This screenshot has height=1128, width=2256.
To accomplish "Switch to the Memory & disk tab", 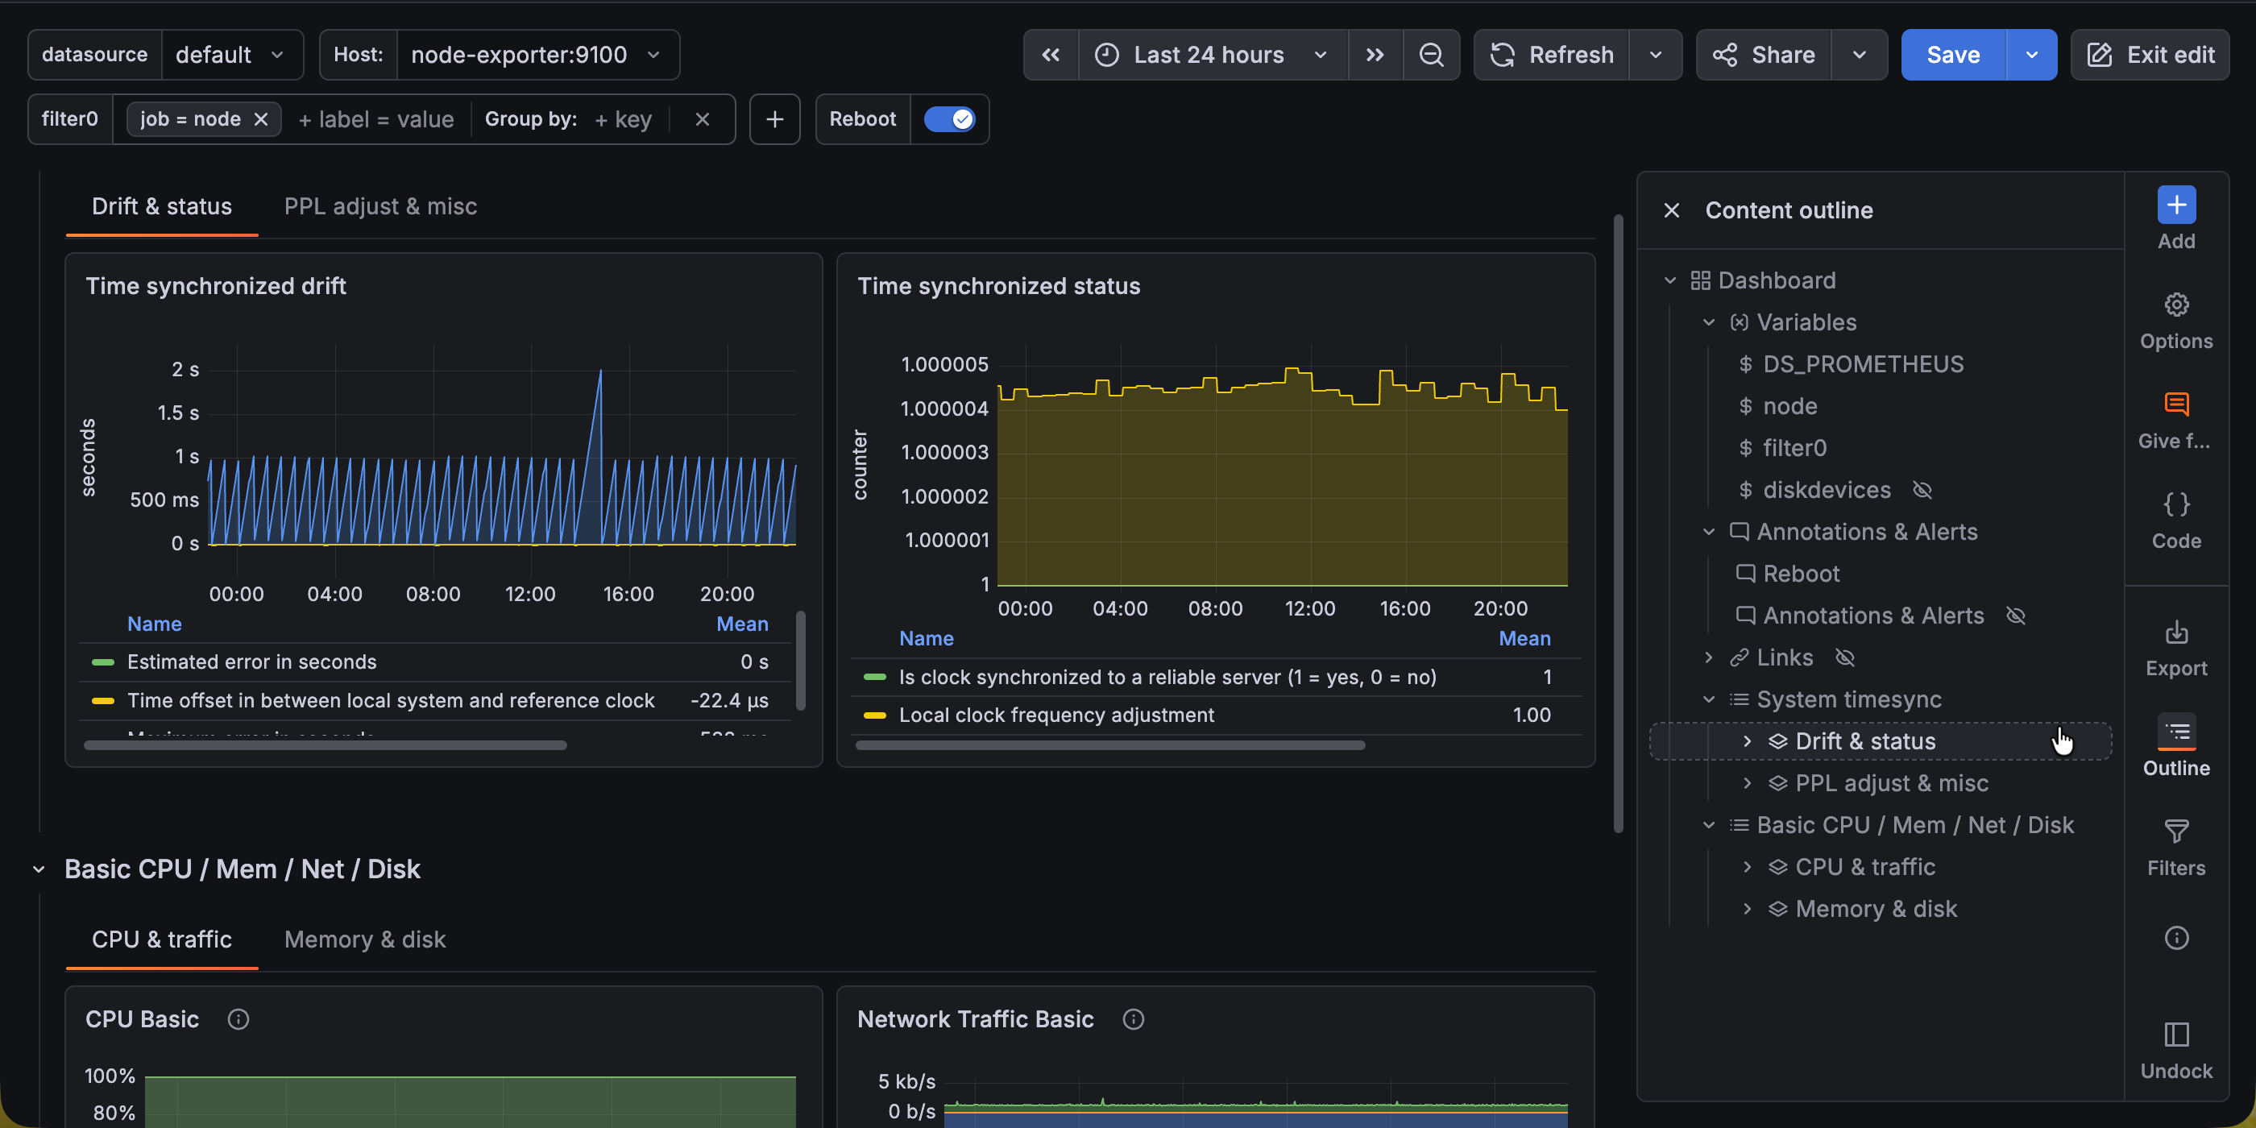I will tap(364, 939).
